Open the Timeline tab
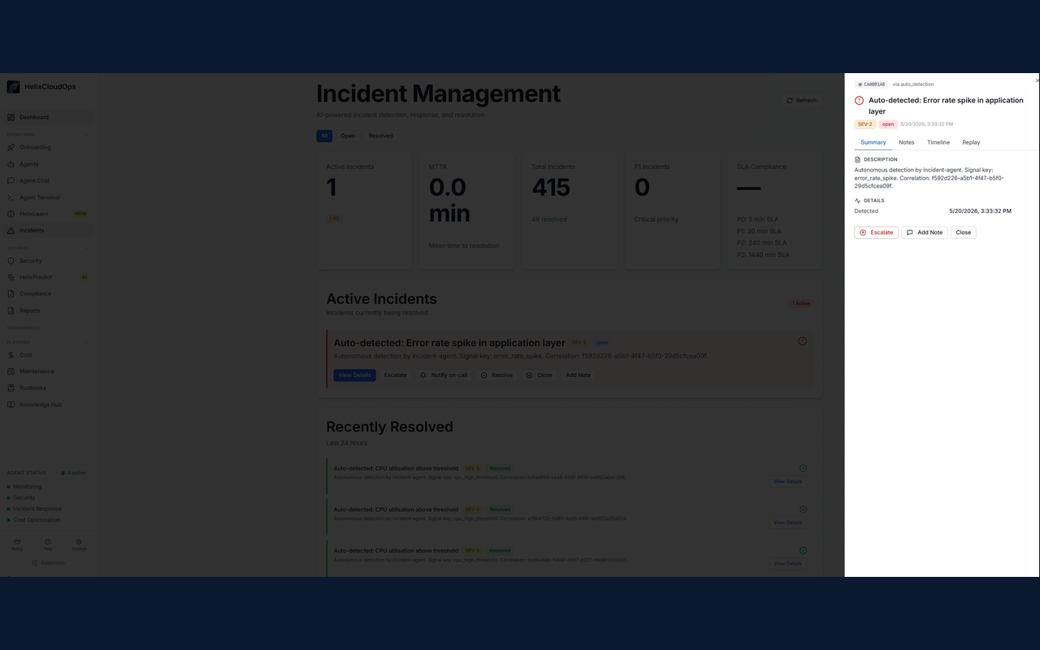The image size is (1040, 650). (x=938, y=142)
